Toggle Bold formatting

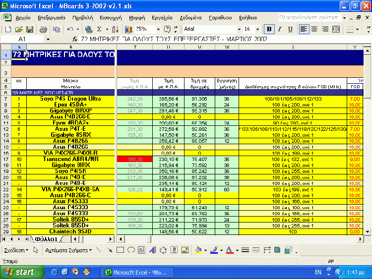point(269,29)
